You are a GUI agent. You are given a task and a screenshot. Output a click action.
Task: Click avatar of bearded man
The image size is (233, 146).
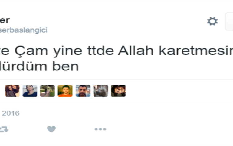tap(83, 91)
